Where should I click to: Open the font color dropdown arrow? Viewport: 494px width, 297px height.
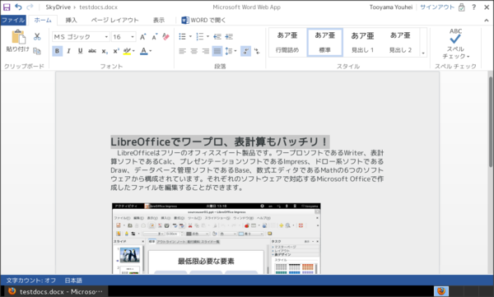pyautogui.click(x=151, y=51)
